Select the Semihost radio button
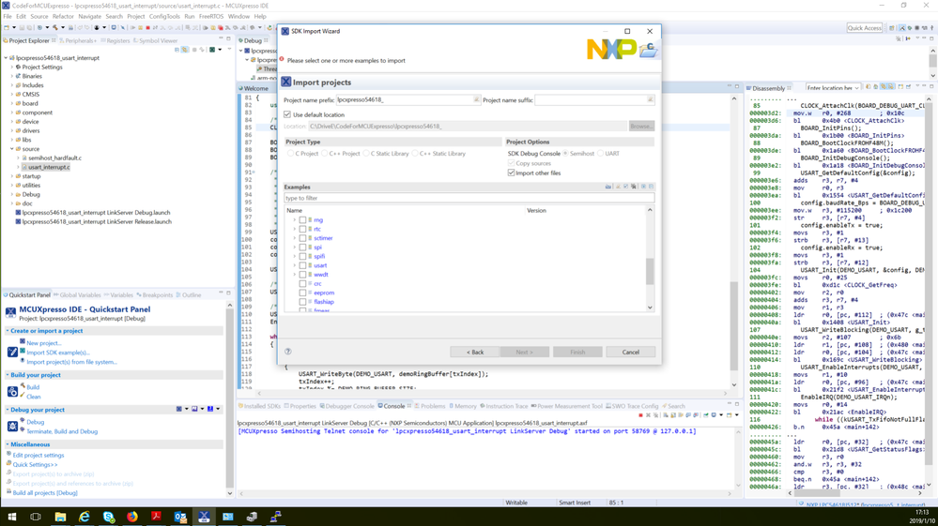 565,154
